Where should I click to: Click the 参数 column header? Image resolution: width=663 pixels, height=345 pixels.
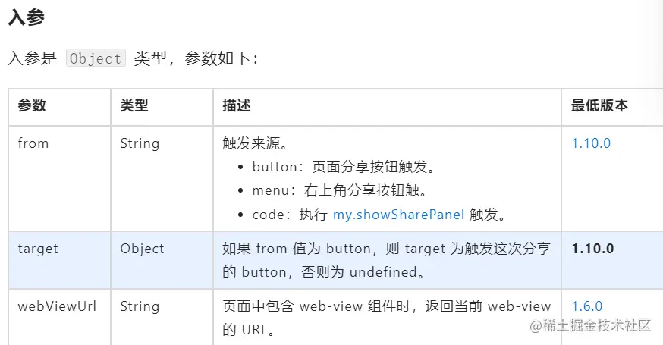32,105
